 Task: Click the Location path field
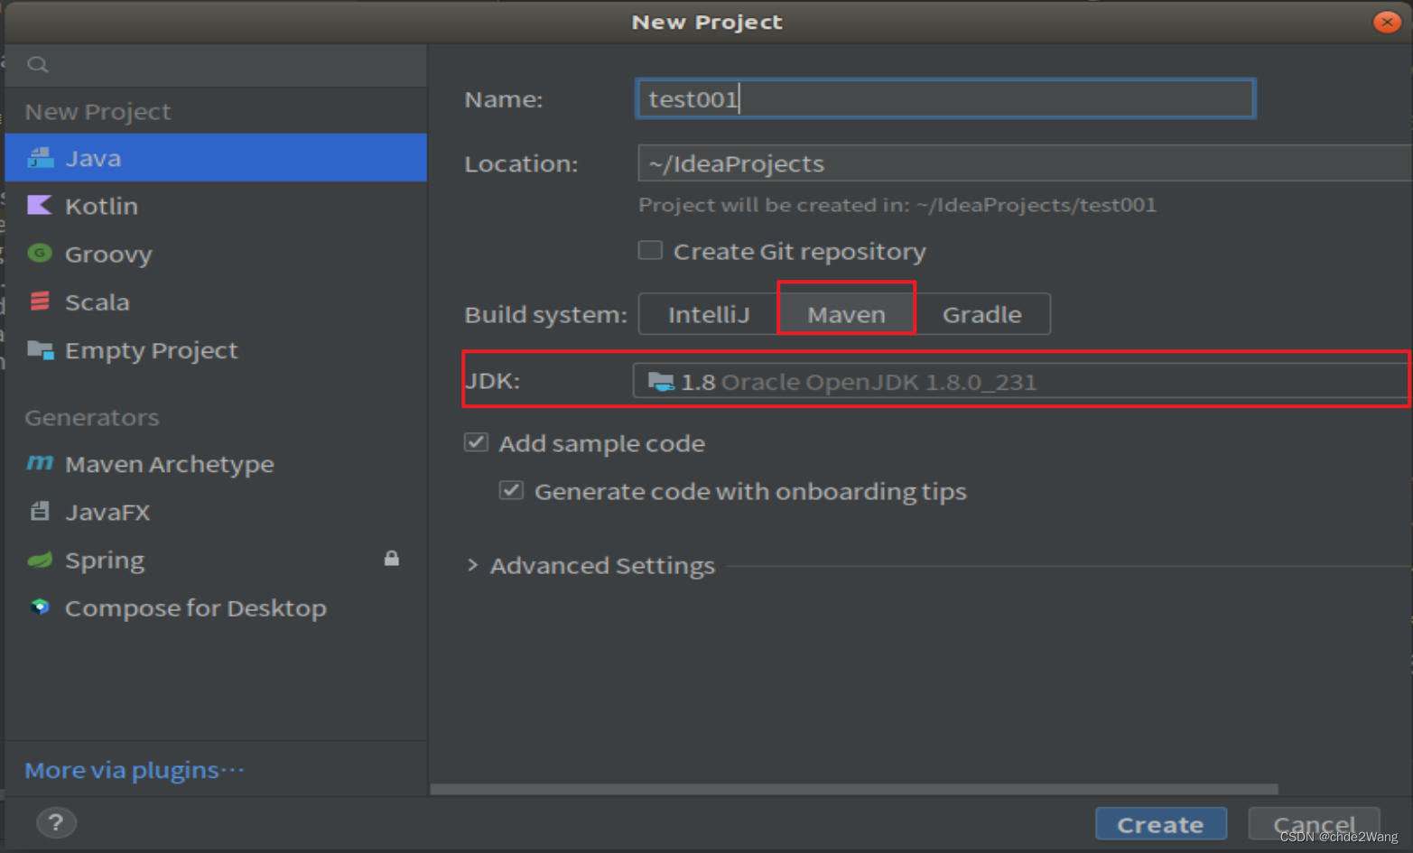point(1025,163)
